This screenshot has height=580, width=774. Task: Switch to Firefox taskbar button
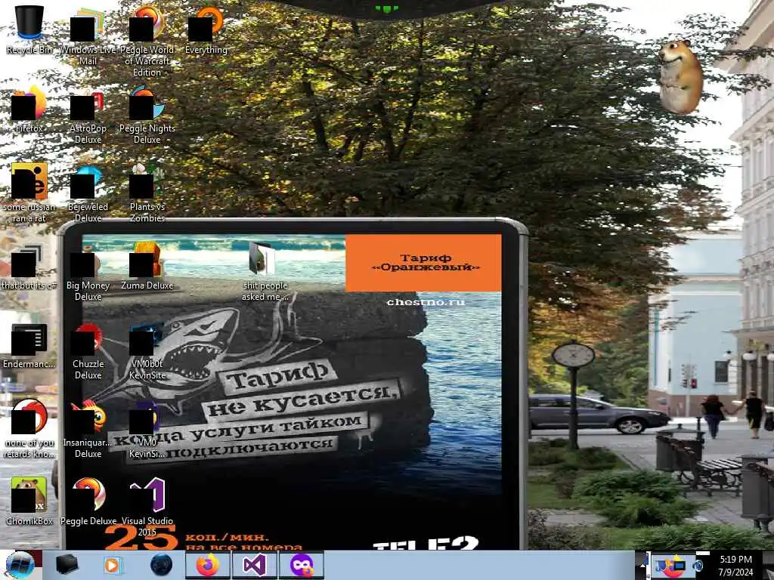[x=208, y=565]
